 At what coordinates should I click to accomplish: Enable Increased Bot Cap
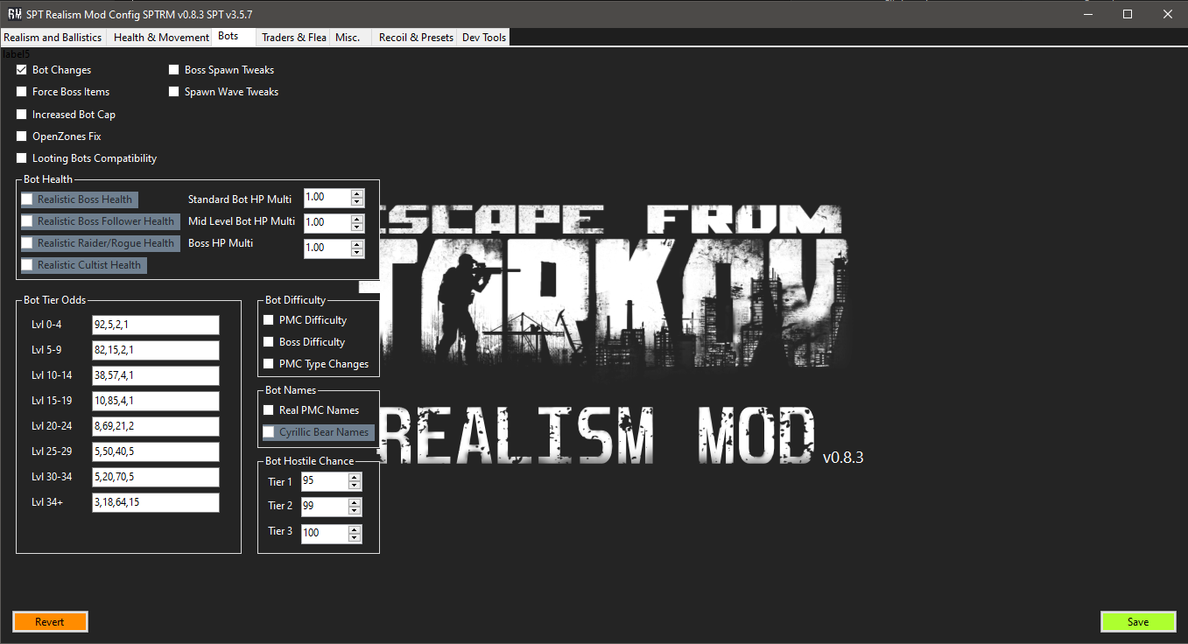[22, 115]
